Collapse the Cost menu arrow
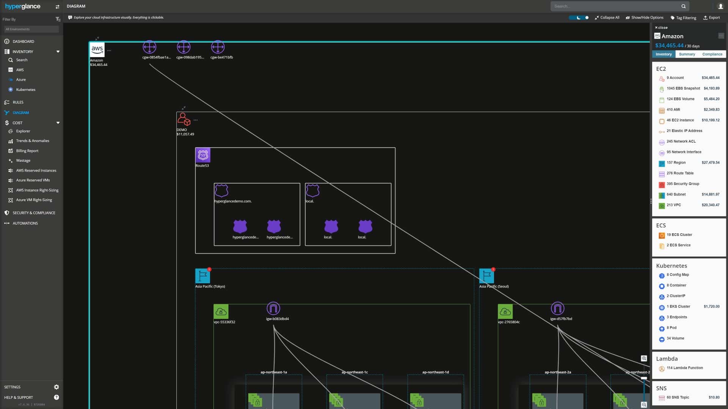This screenshot has height=409, width=728. 58,123
